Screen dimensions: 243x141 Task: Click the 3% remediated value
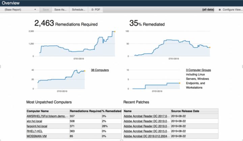(x=104, y=116)
